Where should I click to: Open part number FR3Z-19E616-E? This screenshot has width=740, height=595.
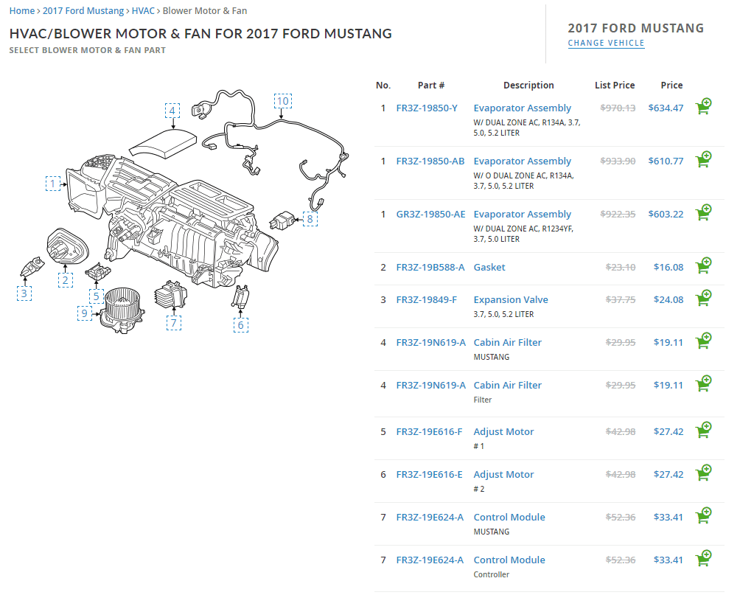[x=430, y=475]
